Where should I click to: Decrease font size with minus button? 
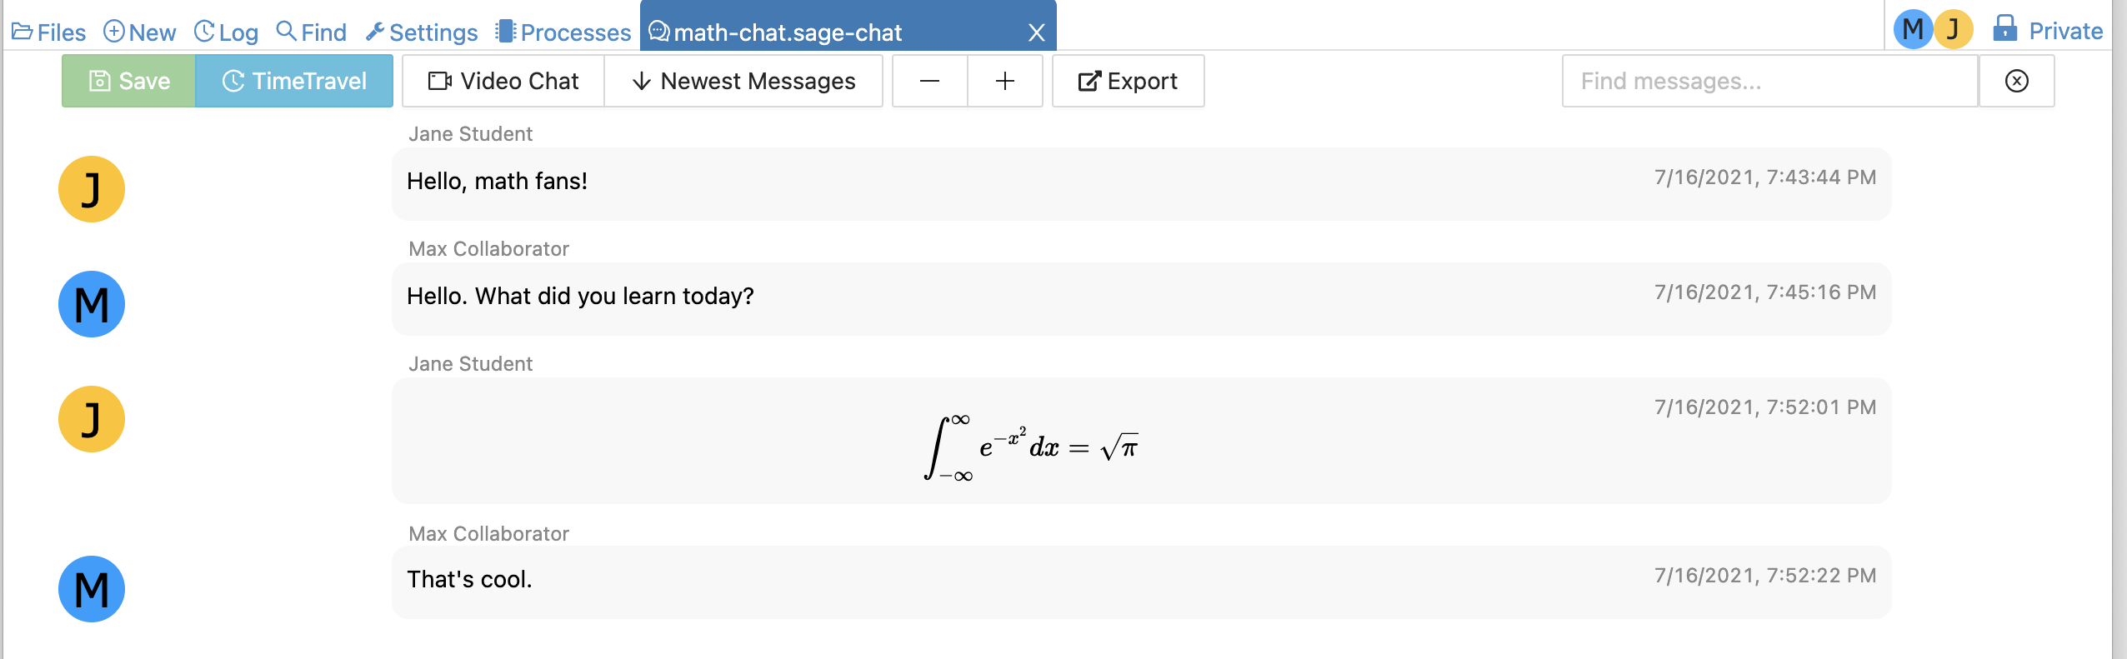point(930,81)
